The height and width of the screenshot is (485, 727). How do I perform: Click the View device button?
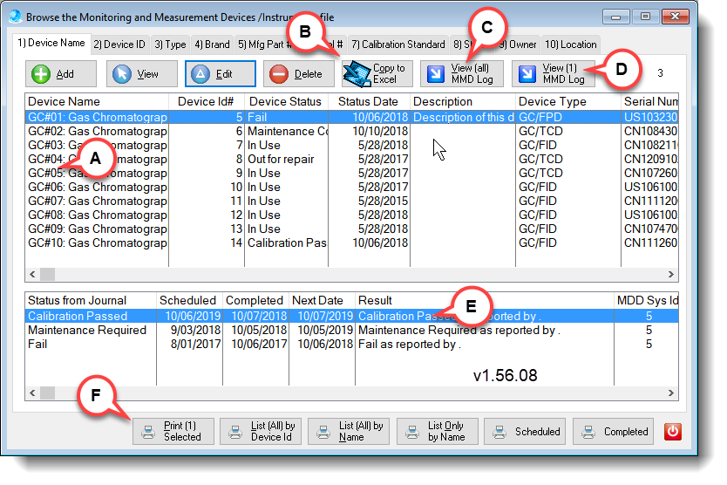pyautogui.click(x=141, y=74)
